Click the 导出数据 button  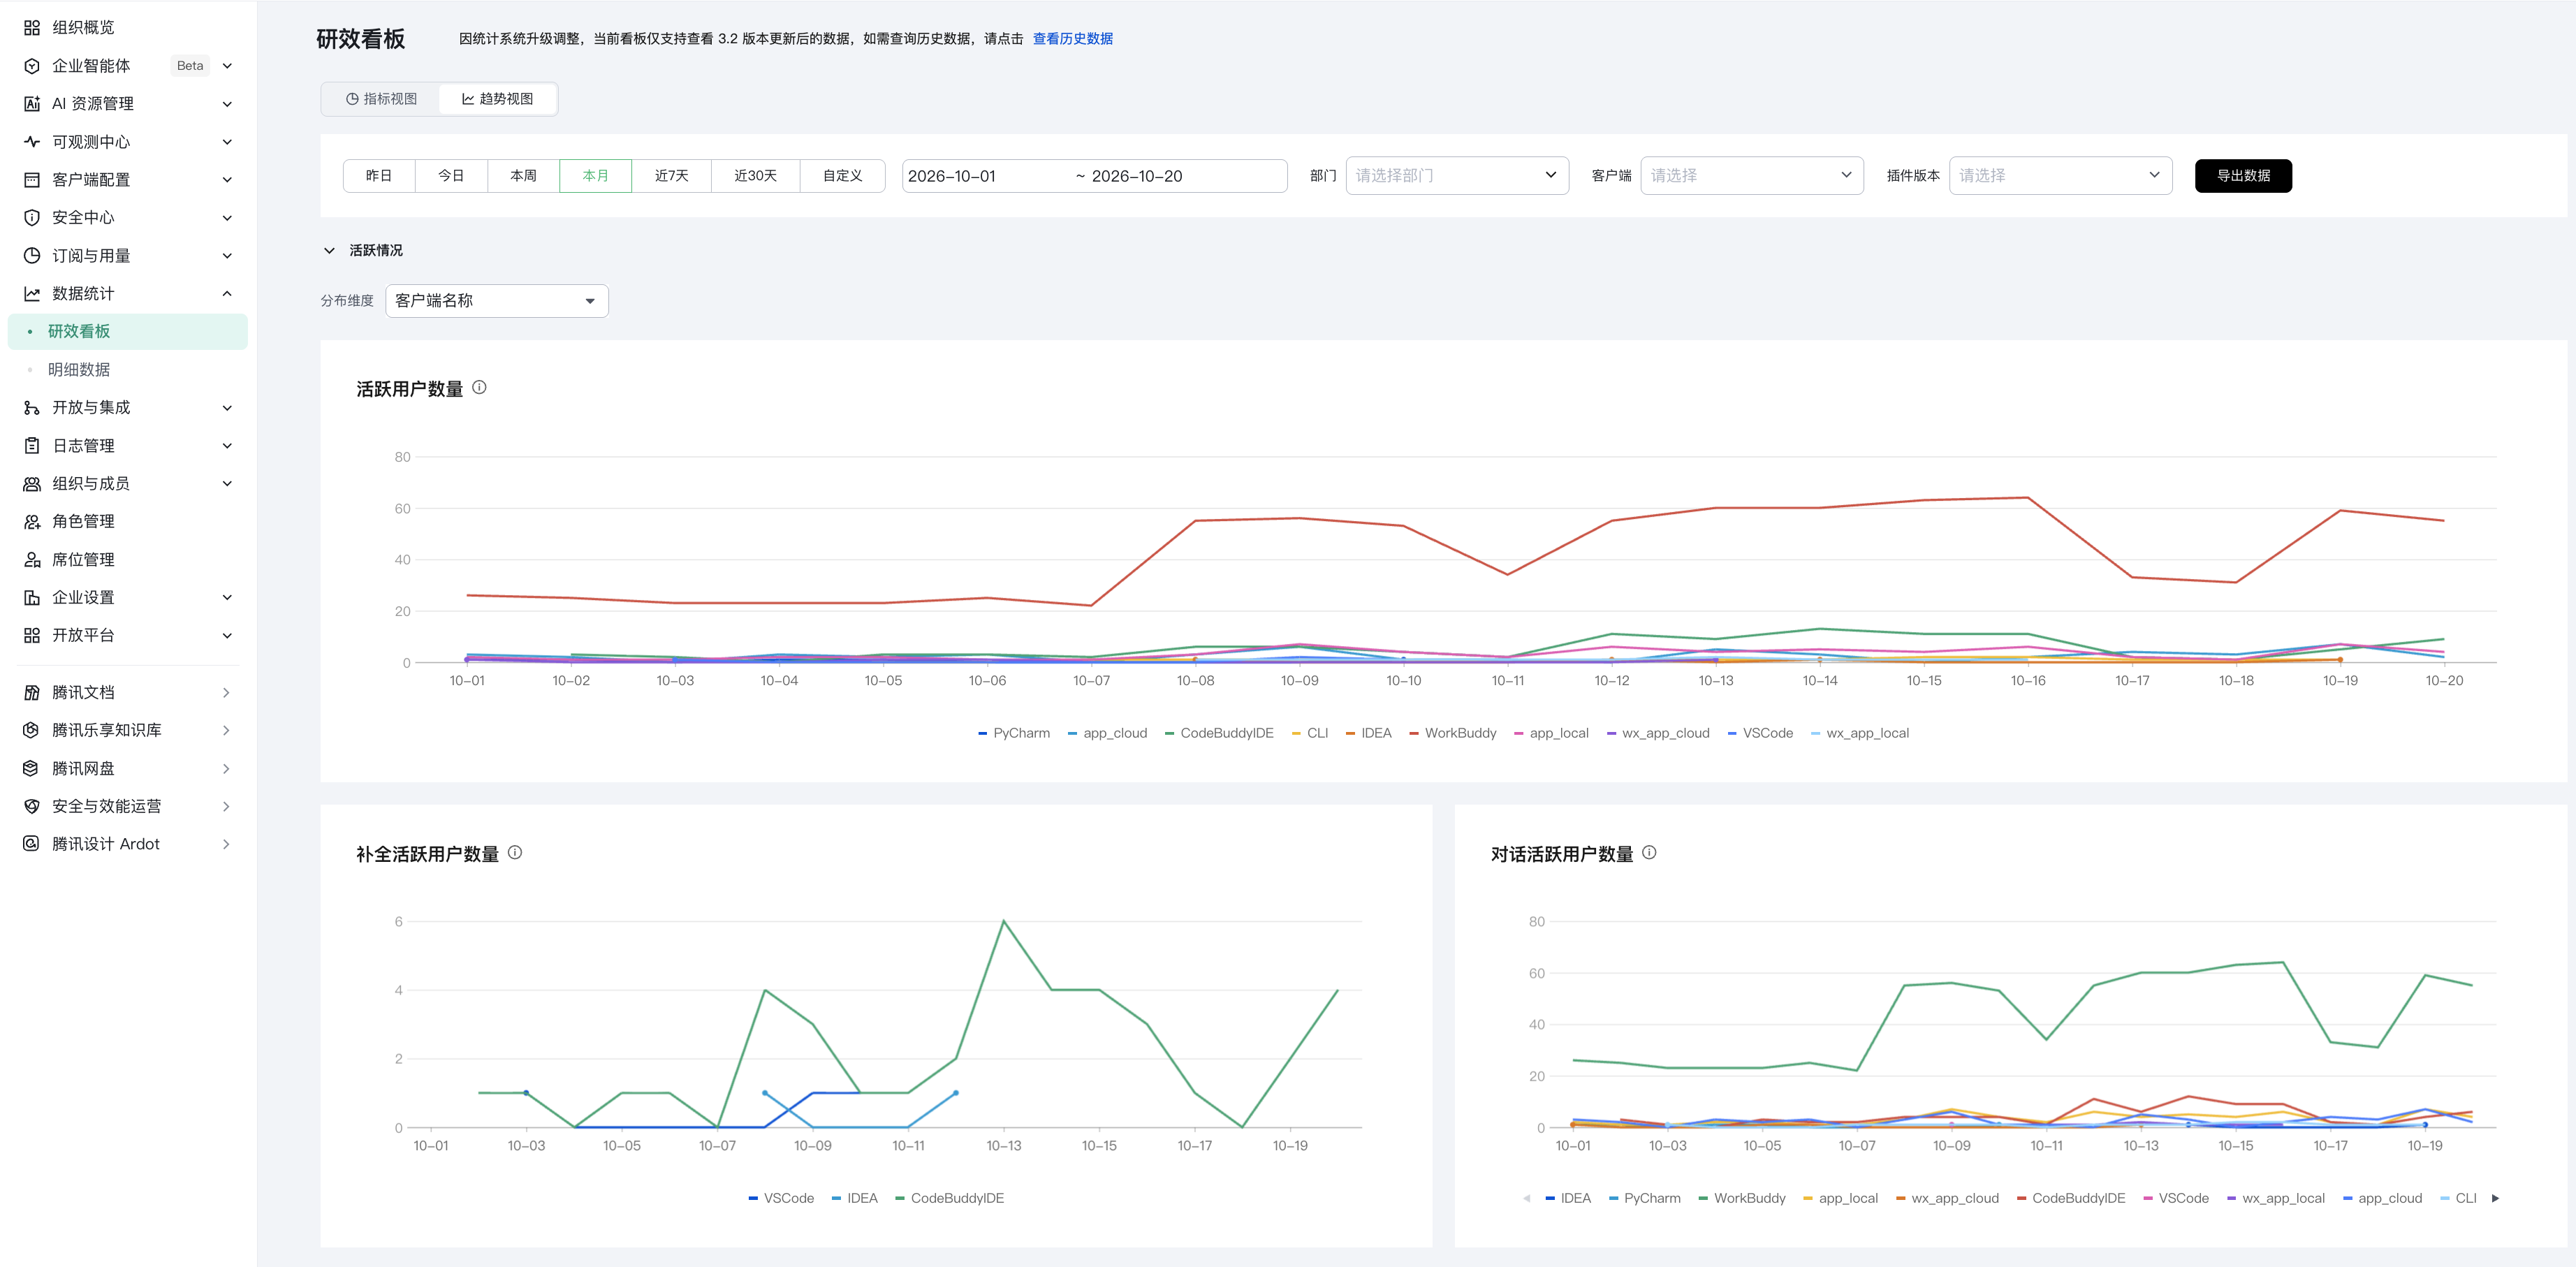(2243, 176)
